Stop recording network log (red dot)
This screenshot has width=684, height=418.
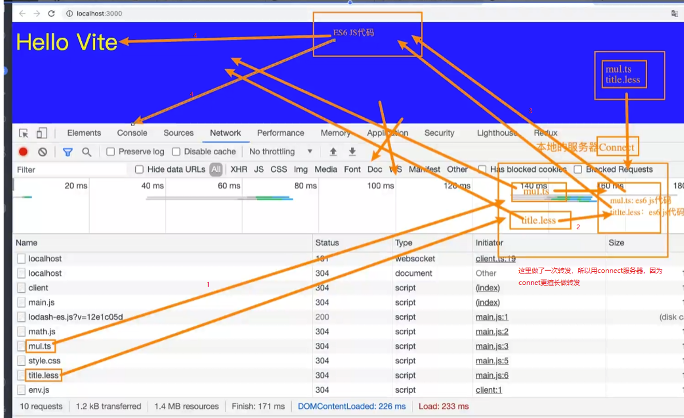click(x=23, y=152)
